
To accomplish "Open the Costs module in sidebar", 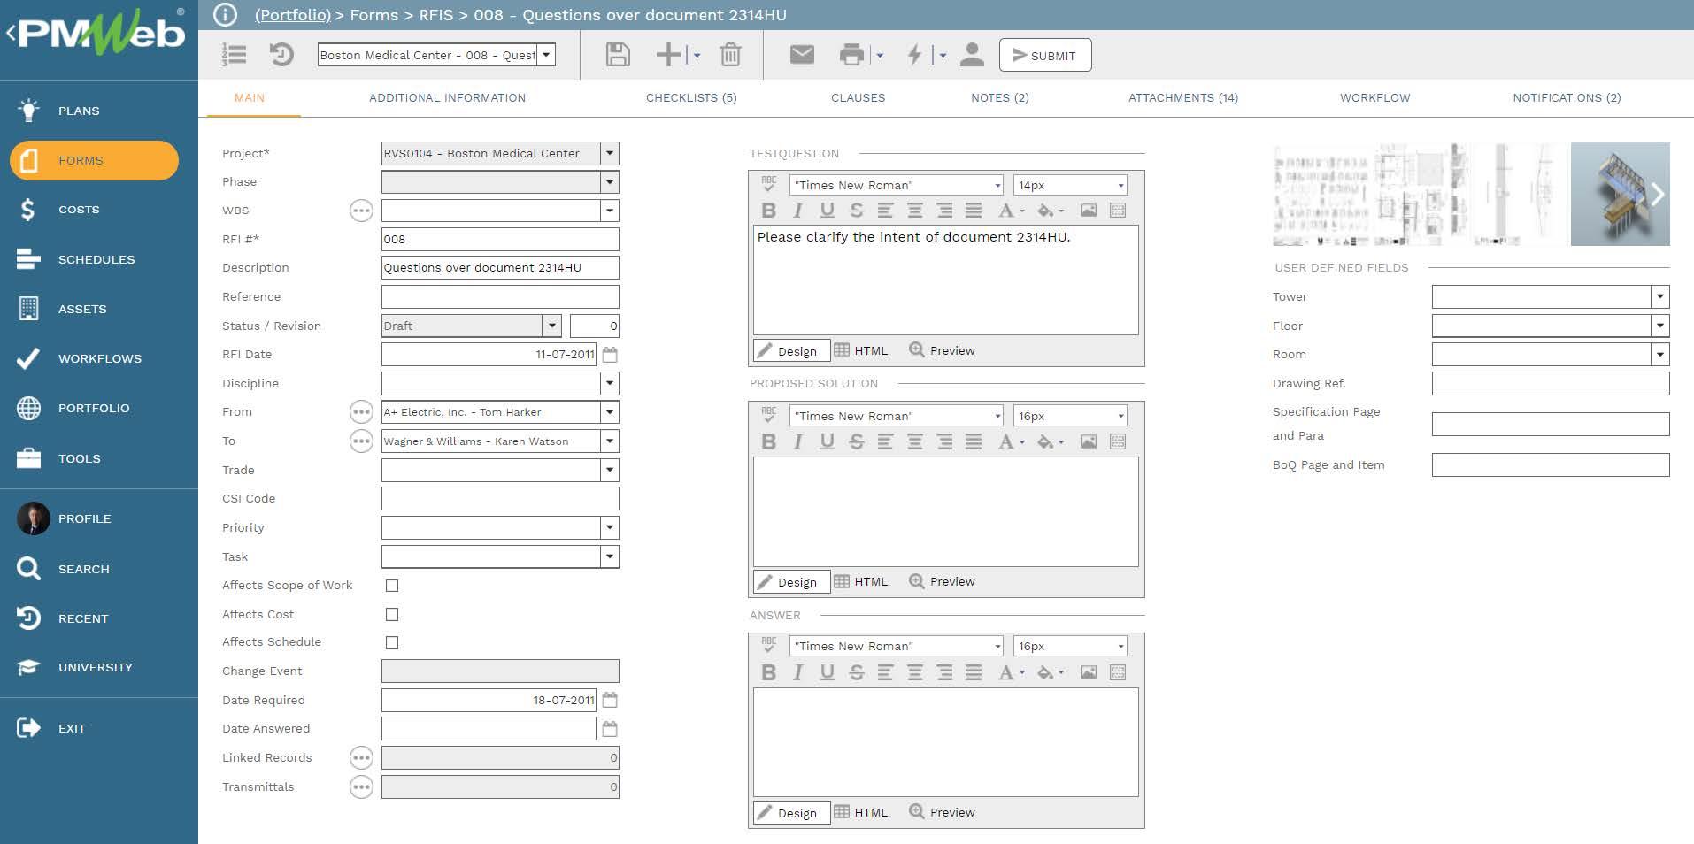I will (78, 210).
